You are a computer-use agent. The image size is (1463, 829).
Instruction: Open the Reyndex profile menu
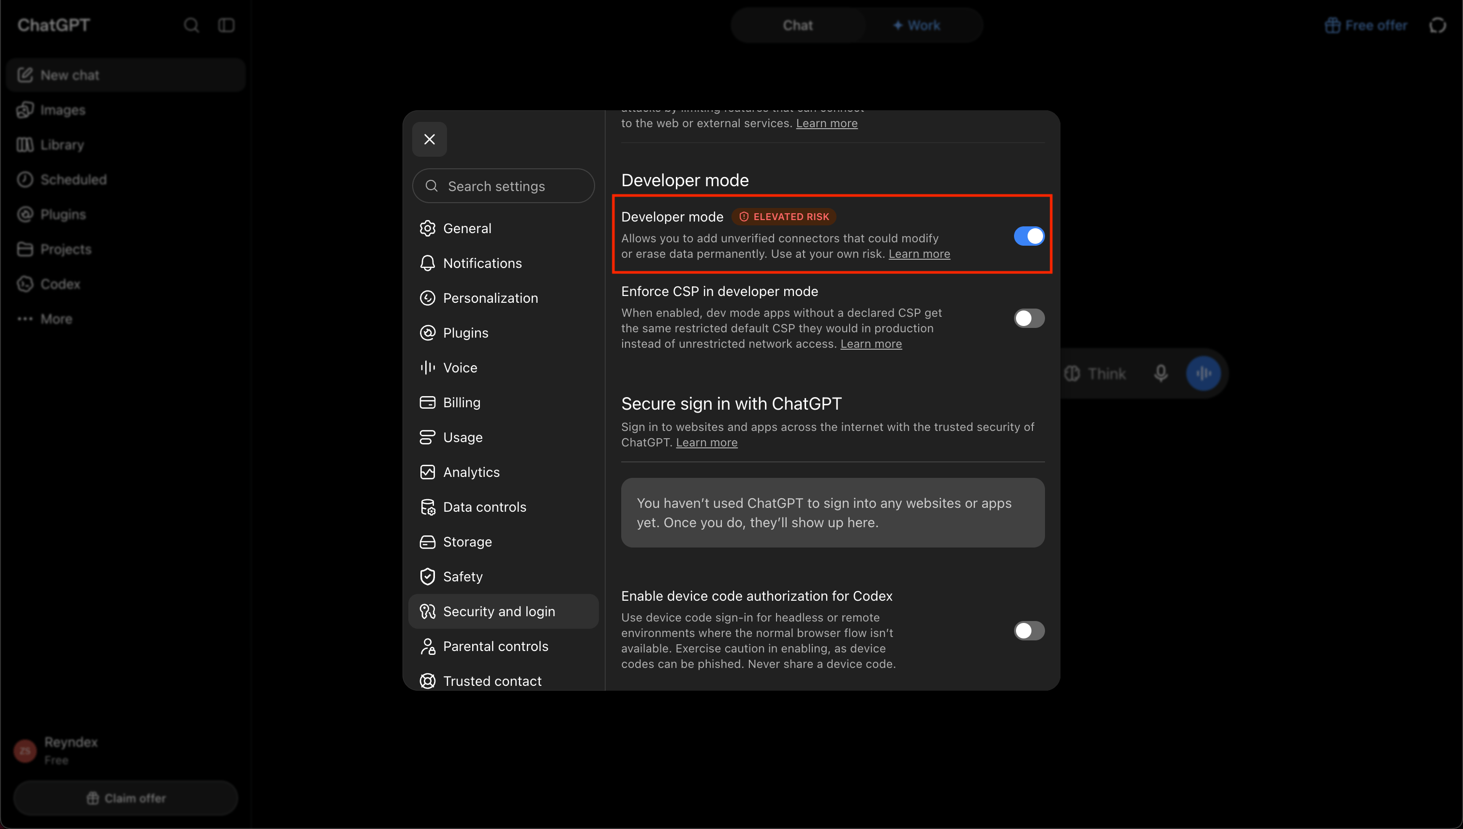(x=125, y=751)
